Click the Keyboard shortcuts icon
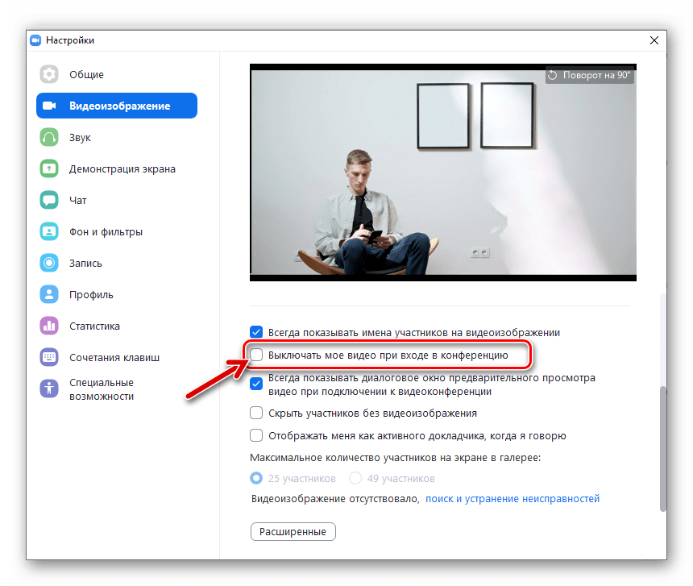The width and height of the screenshot is (693, 586). coord(49,357)
